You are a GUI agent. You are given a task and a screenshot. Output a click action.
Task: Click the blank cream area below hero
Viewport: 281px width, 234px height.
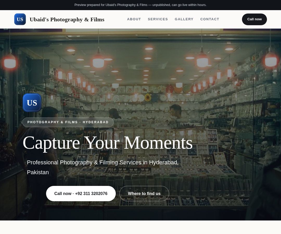(140, 227)
